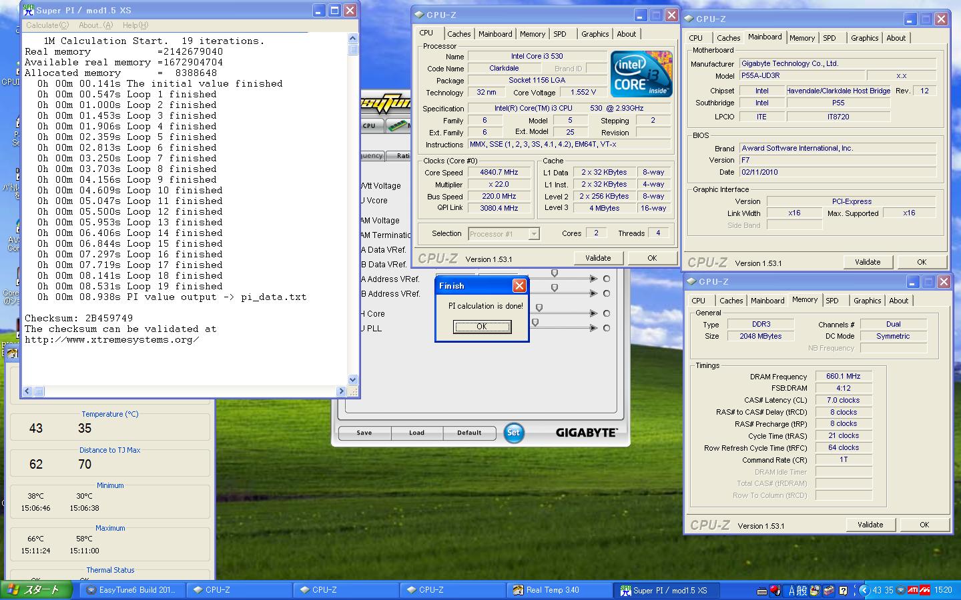Click slider handle on B Address VRef. row
The width and height of the screenshot is (961, 600).
point(555,287)
